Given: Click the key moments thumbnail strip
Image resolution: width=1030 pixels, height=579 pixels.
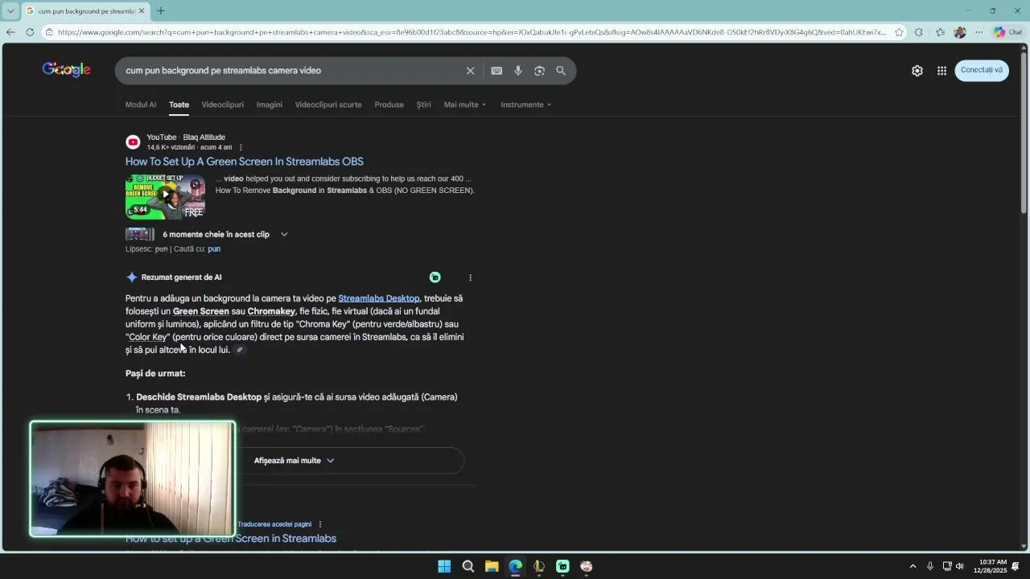Looking at the screenshot, I should (x=140, y=235).
